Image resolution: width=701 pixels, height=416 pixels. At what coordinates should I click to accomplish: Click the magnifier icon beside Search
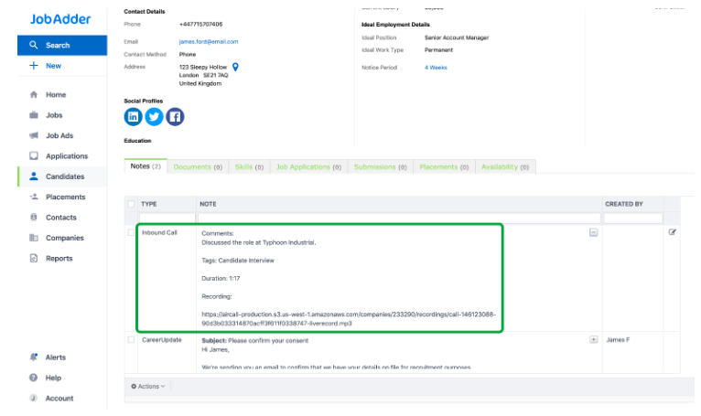coord(34,45)
